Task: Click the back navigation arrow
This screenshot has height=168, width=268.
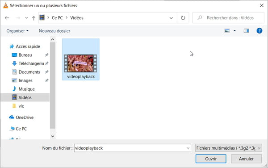Action: [7, 18]
